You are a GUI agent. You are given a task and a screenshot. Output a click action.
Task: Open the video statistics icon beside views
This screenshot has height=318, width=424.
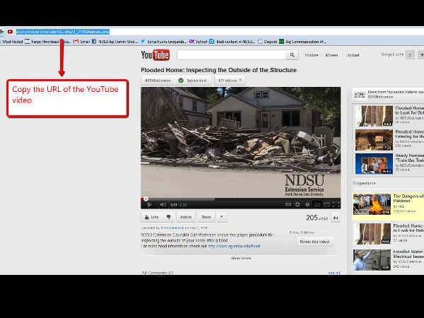336,218
